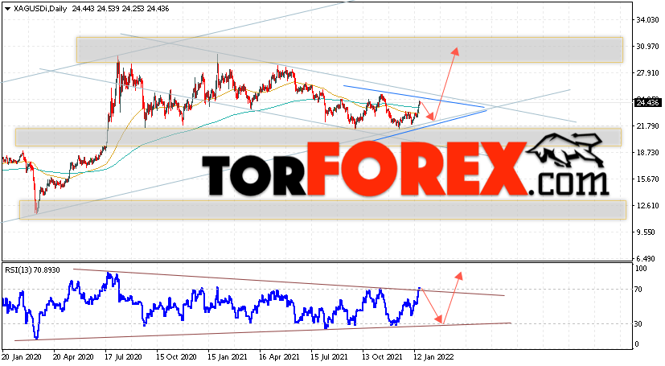
Task: Click the 20 Apr 2020 date label
Action: (73, 357)
